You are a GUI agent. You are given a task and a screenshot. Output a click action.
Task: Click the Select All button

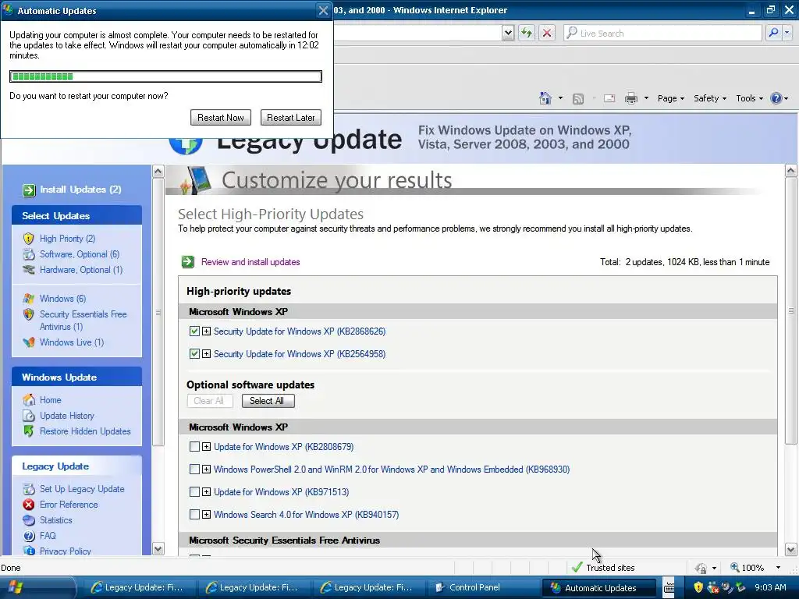[268, 401]
